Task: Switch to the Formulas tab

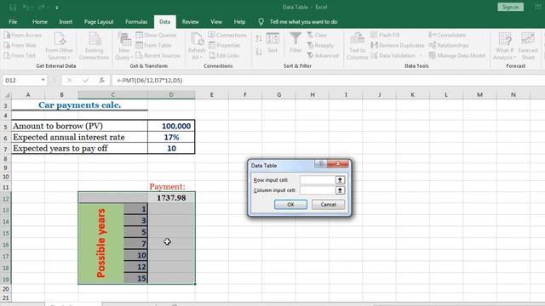Action: 136,21
